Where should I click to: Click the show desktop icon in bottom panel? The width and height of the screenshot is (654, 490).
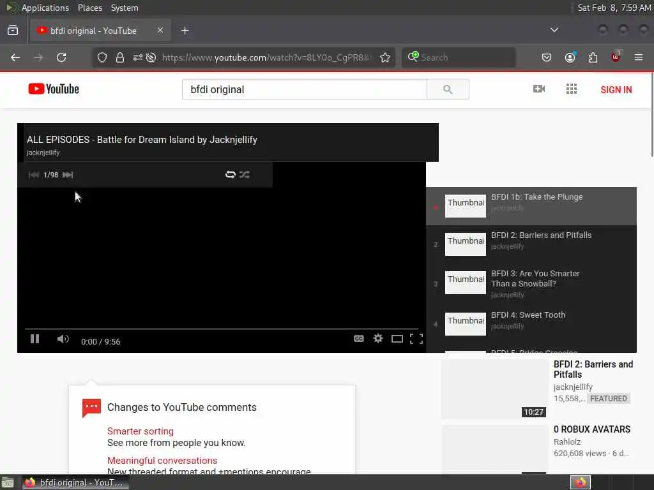tap(7, 482)
